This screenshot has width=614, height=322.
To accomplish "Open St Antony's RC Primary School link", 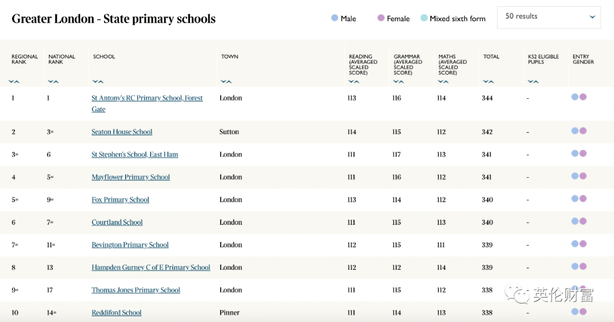I will click(x=147, y=98).
